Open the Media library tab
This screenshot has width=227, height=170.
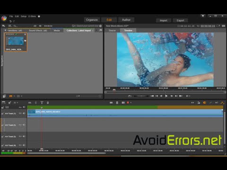coord(57,31)
